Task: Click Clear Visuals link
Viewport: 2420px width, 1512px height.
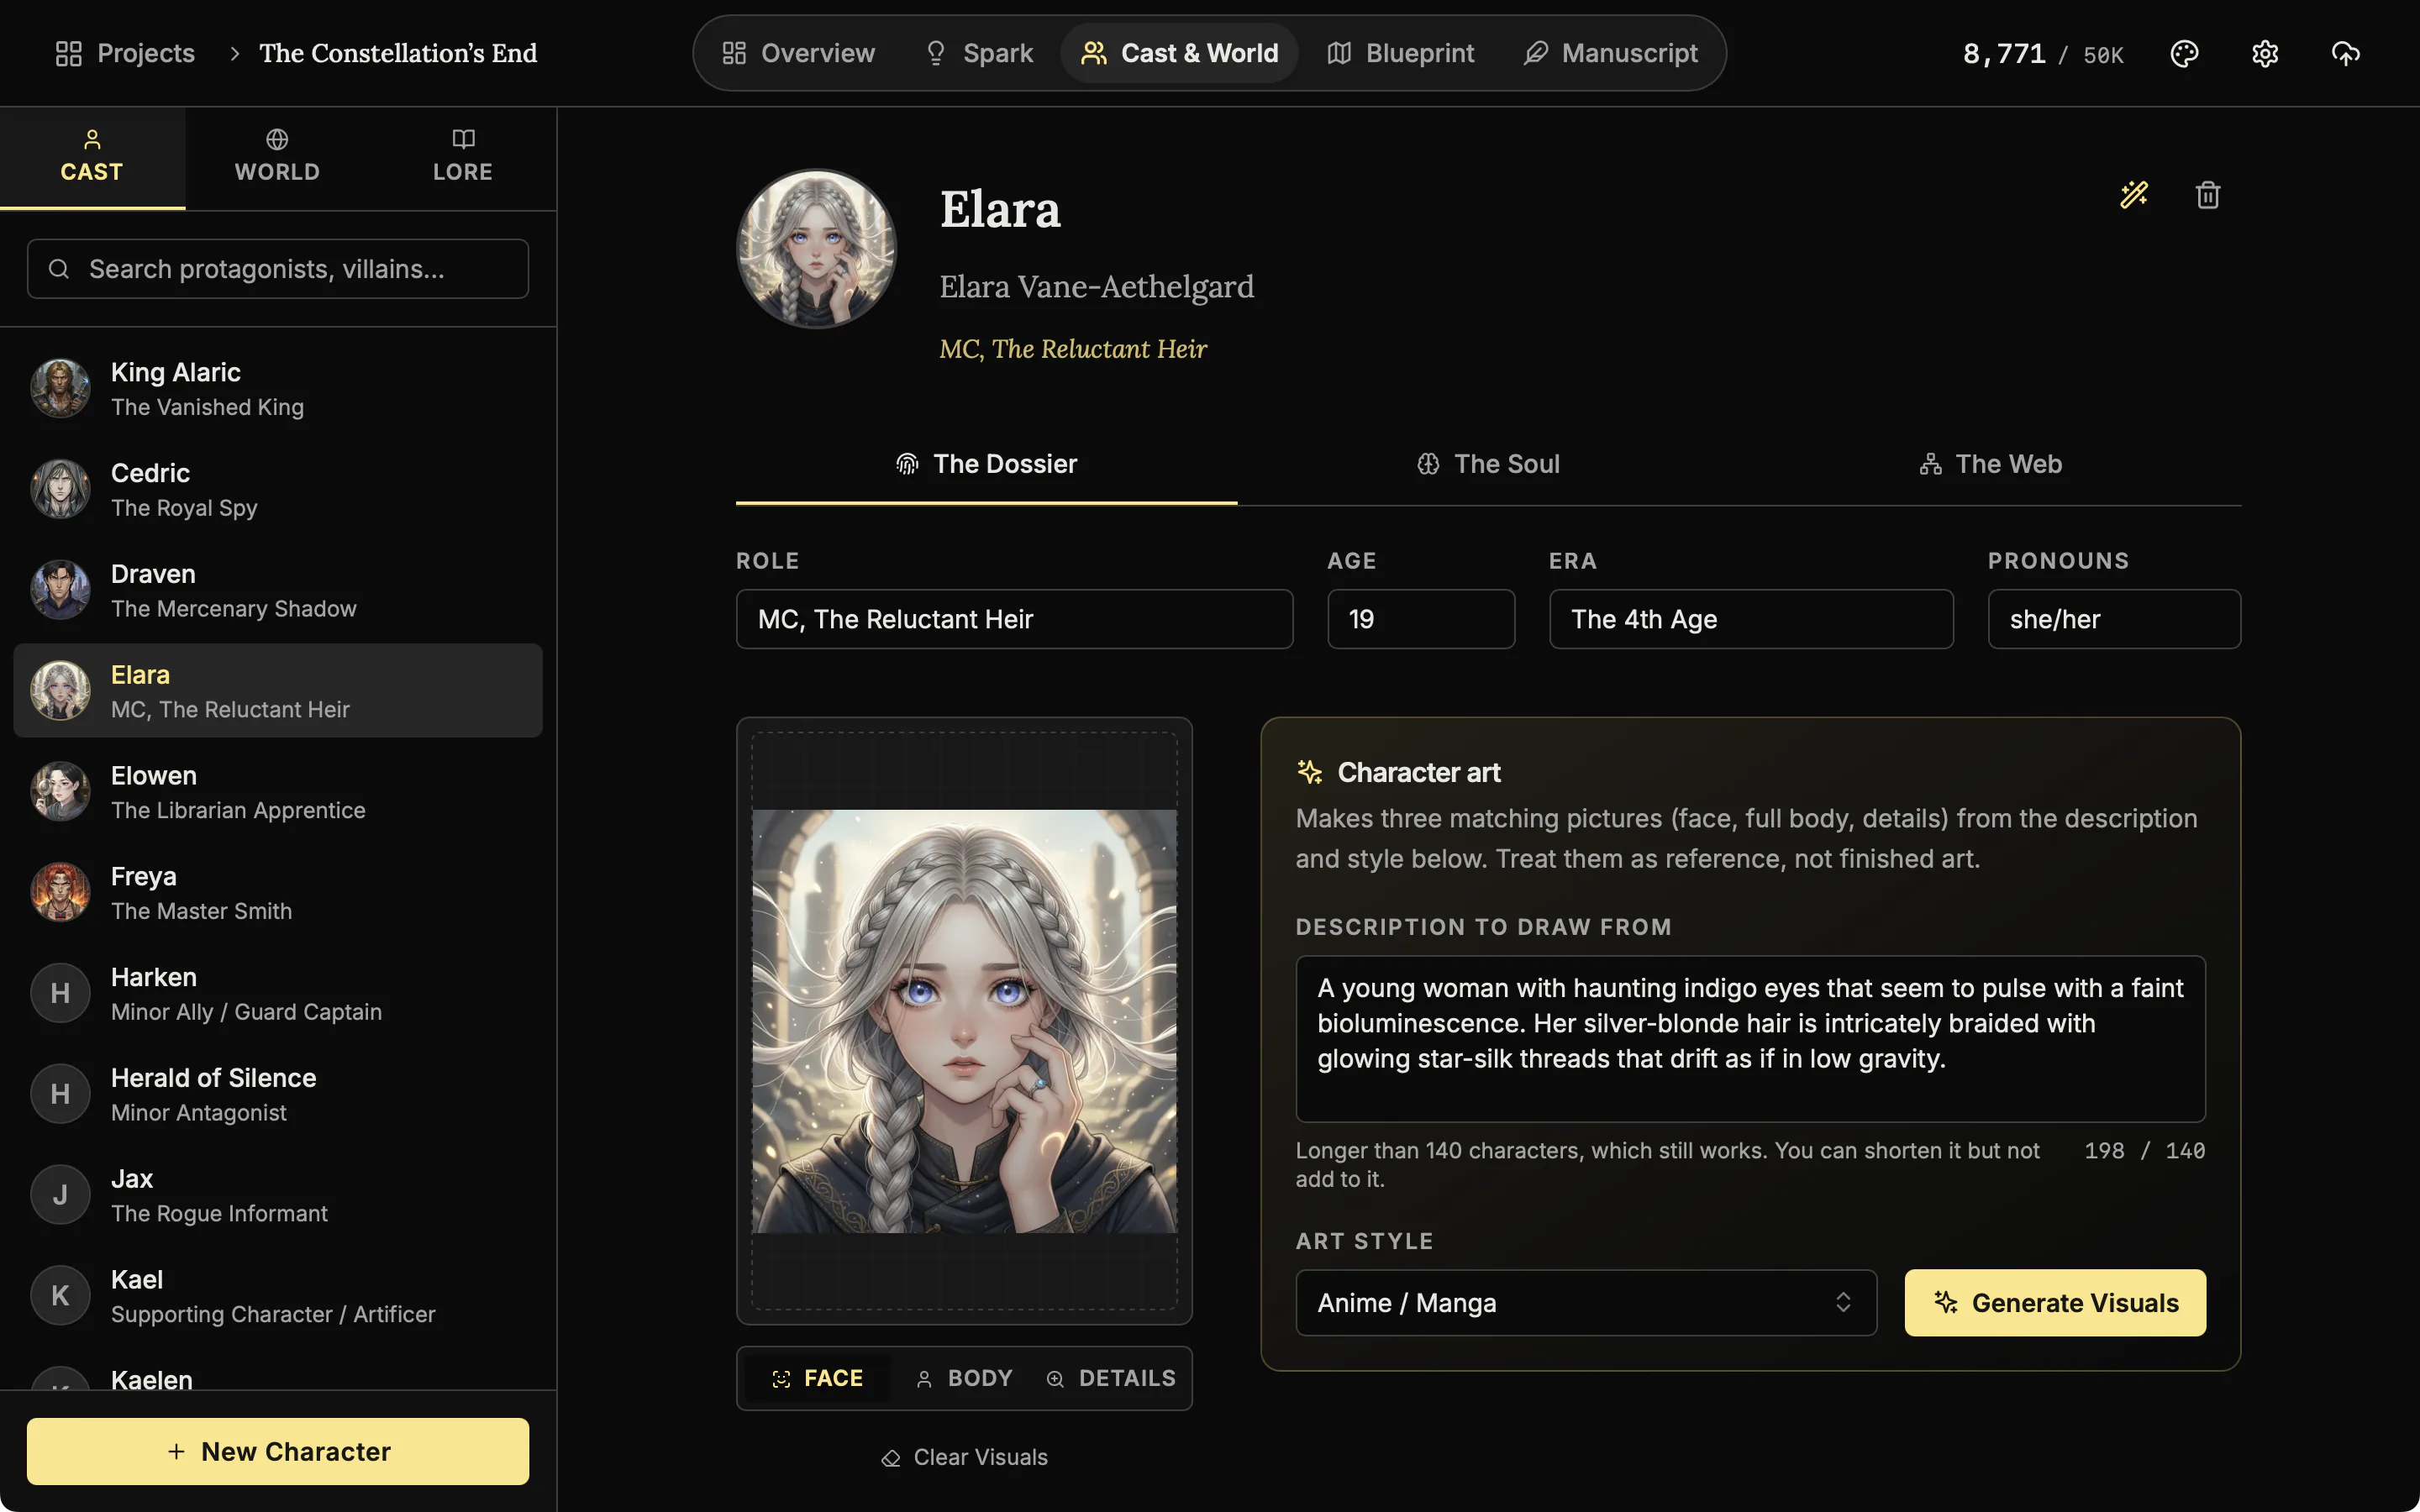Action: (964, 1457)
